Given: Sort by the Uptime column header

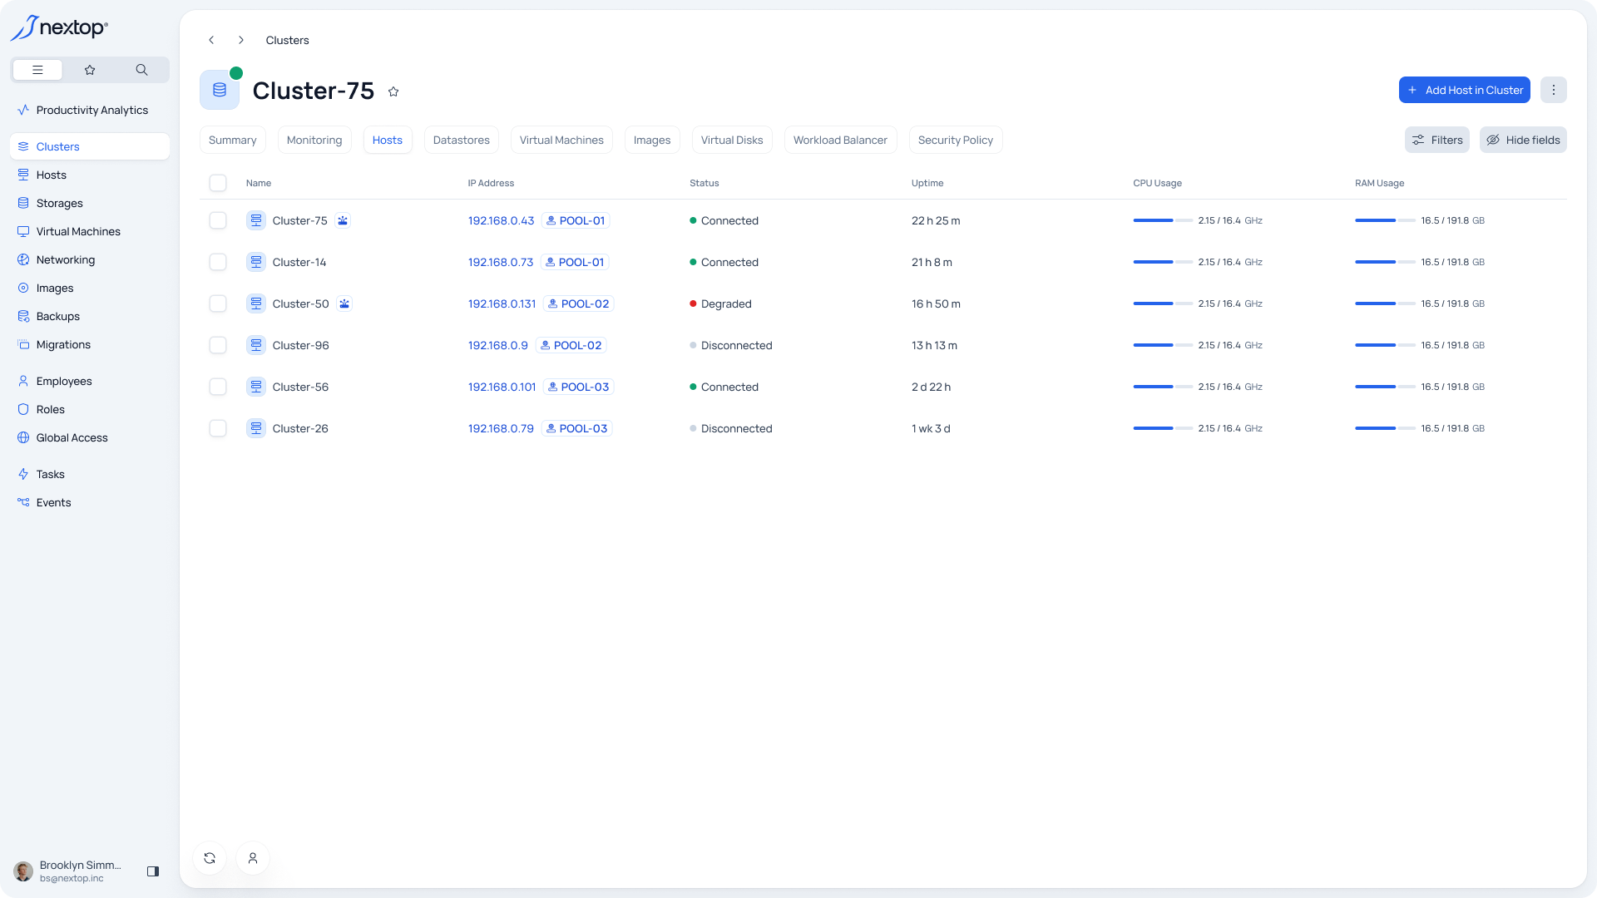Looking at the screenshot, I should pyautogui.click(x=927, y=183).
